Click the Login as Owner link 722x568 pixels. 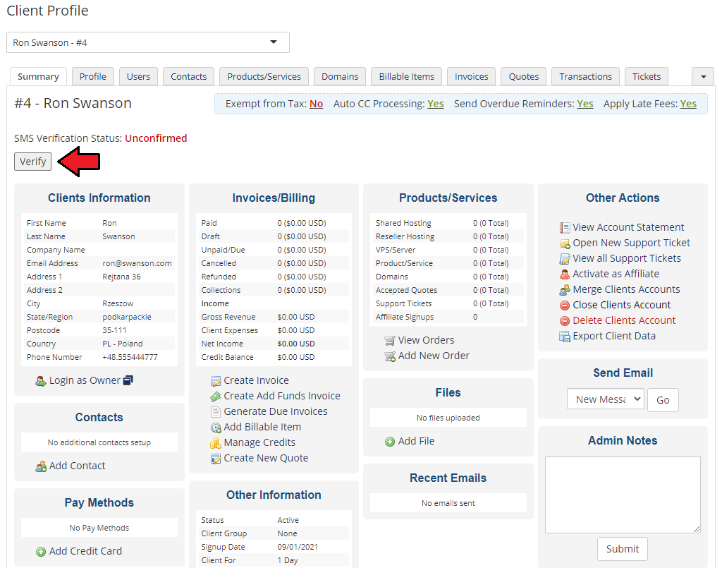point(85,380)
